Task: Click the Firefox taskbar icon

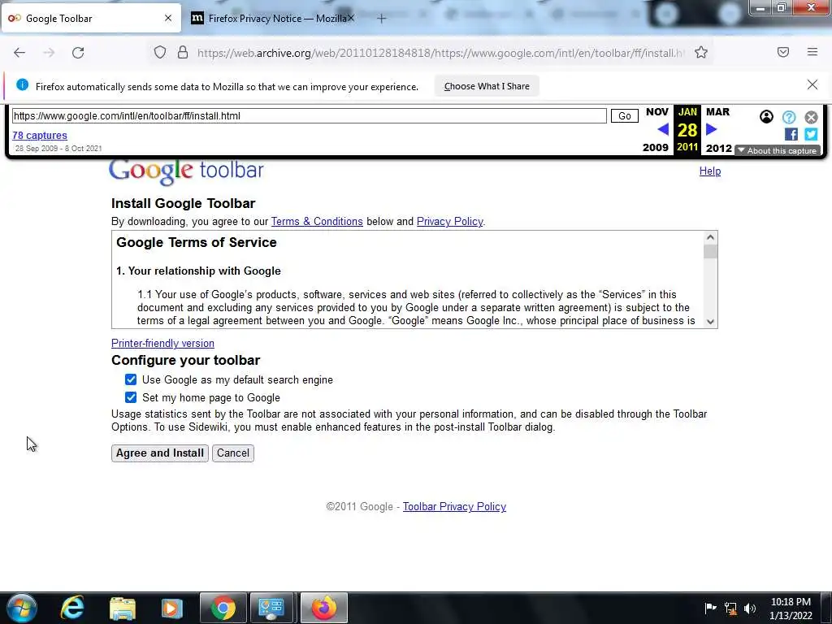Action: coord(323,608)
